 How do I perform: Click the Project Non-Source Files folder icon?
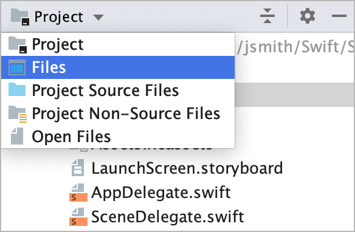[18, 114]
